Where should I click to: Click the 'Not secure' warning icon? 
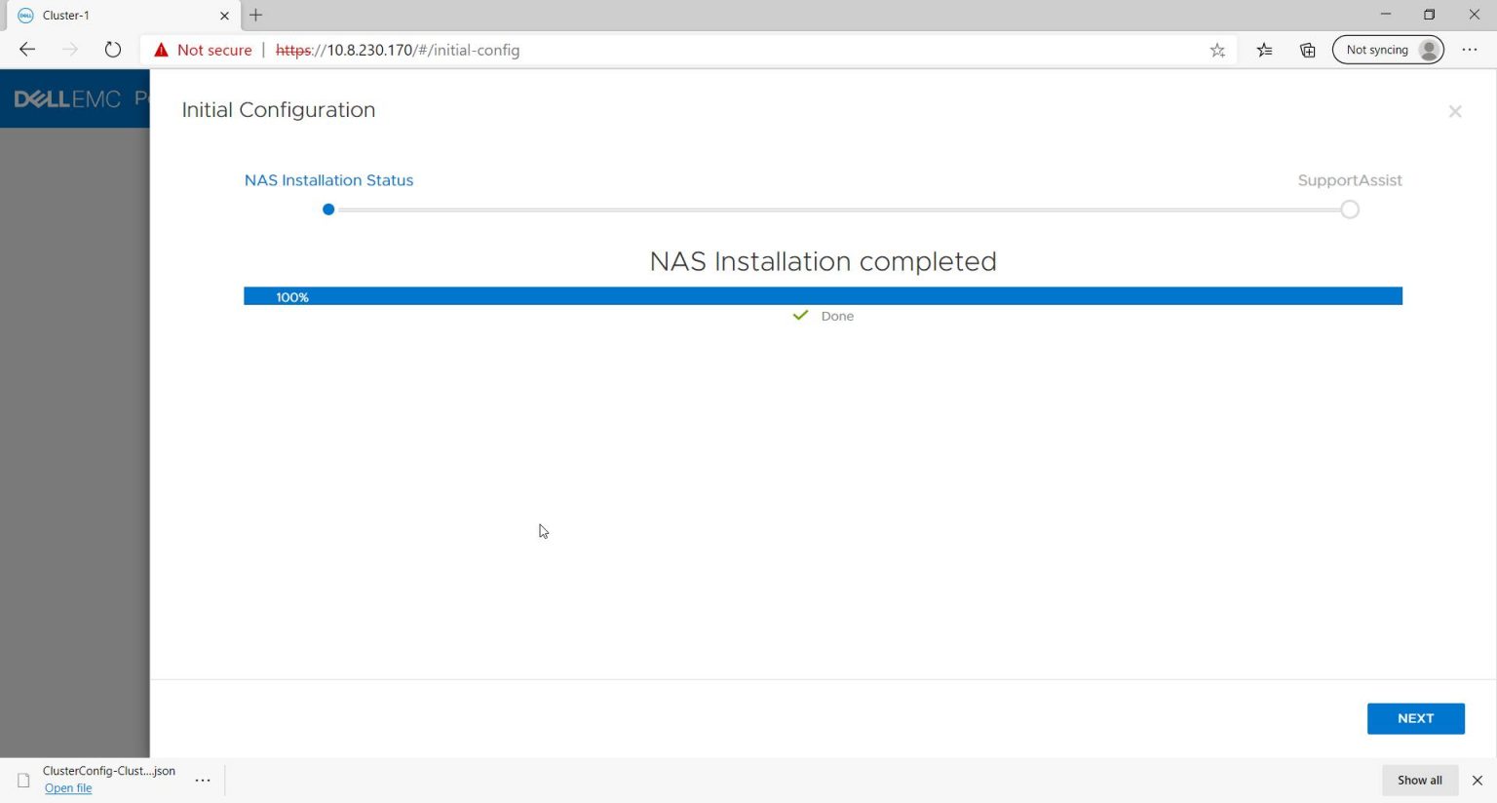(161, 49)
